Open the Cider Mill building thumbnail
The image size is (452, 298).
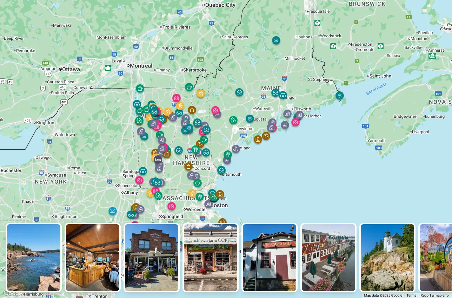pos(270,258)
